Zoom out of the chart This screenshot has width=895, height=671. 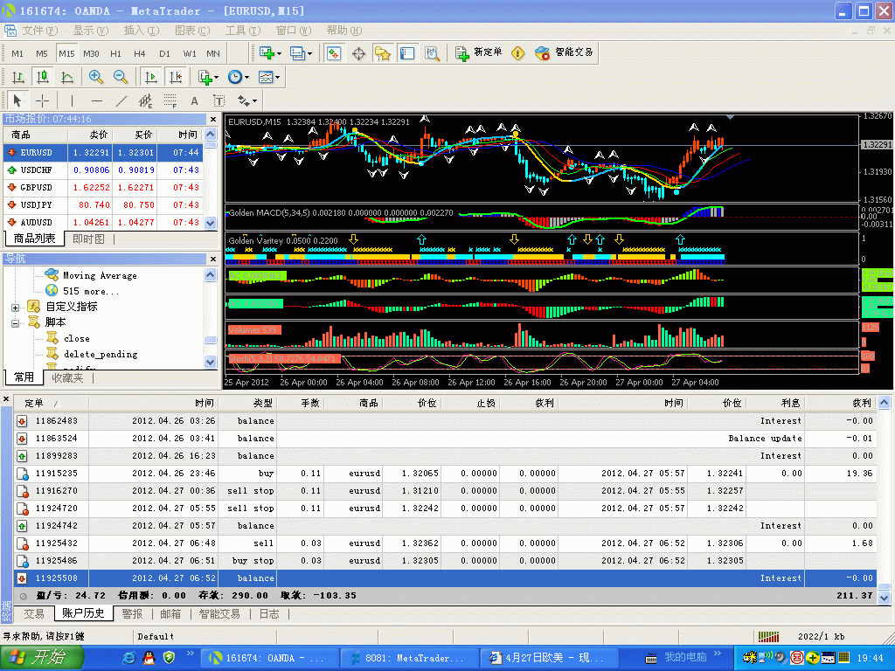tap(121, 77)
